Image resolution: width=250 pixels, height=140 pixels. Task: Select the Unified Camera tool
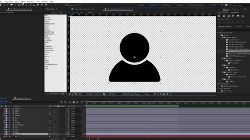point(11,5)
